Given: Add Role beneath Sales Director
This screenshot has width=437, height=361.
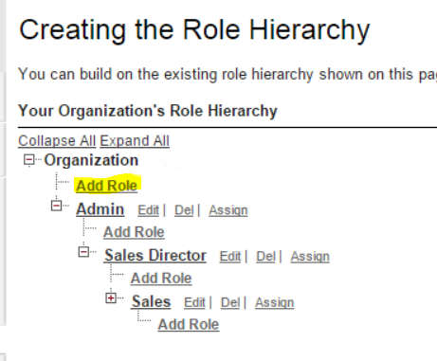Looking at the screenshot, I should tap(161, 279).
